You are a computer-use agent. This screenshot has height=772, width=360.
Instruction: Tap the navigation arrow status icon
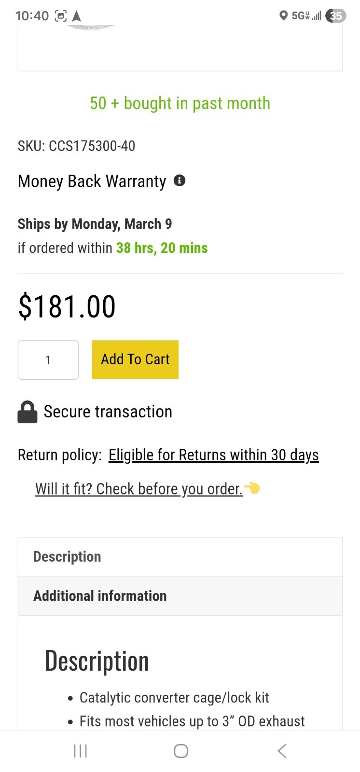tap(76, 16)
